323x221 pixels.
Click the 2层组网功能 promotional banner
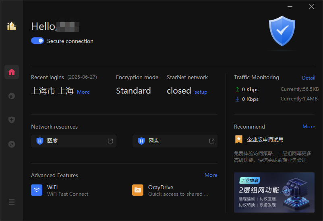[x=274, y=192]
